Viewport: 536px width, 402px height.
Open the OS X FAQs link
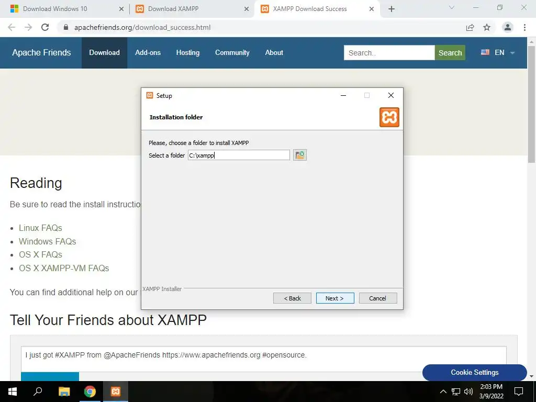40,255
